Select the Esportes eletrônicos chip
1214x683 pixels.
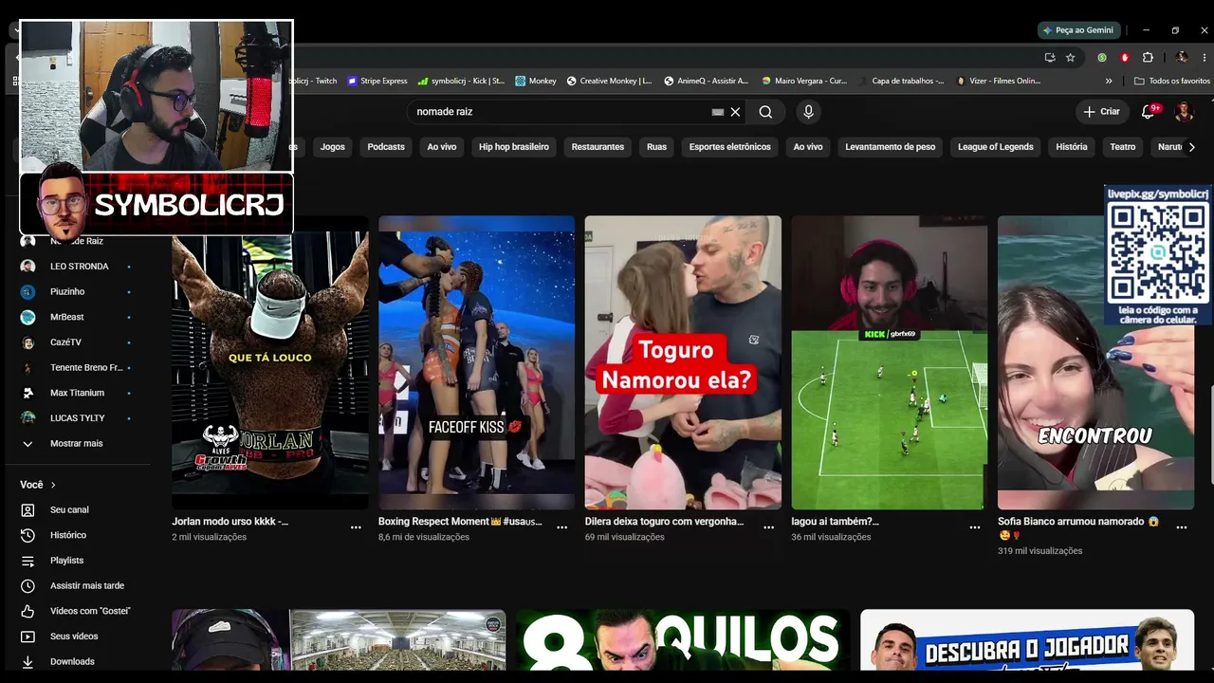(x=730, y=147)
